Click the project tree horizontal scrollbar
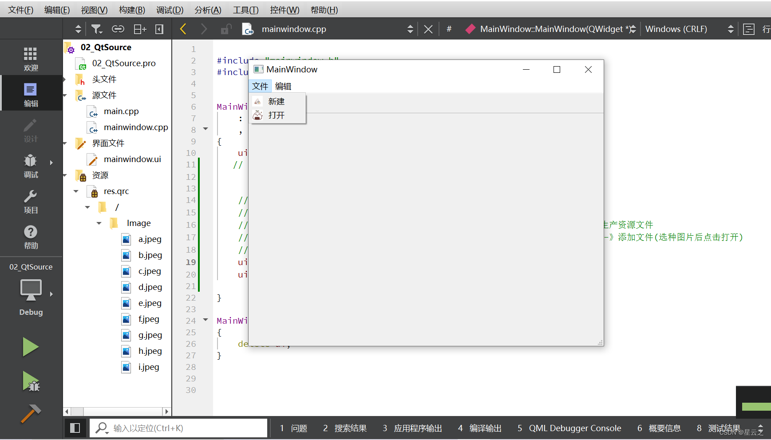The image size is (771, 440). coord(117,412)
